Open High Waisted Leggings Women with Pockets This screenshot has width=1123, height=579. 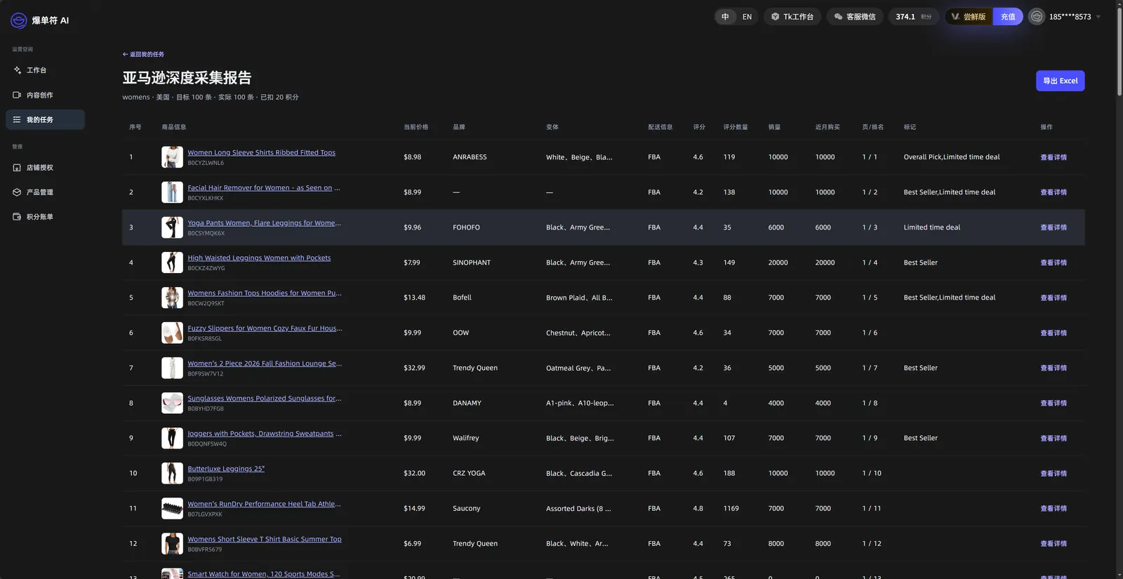[x=259, y=258]
